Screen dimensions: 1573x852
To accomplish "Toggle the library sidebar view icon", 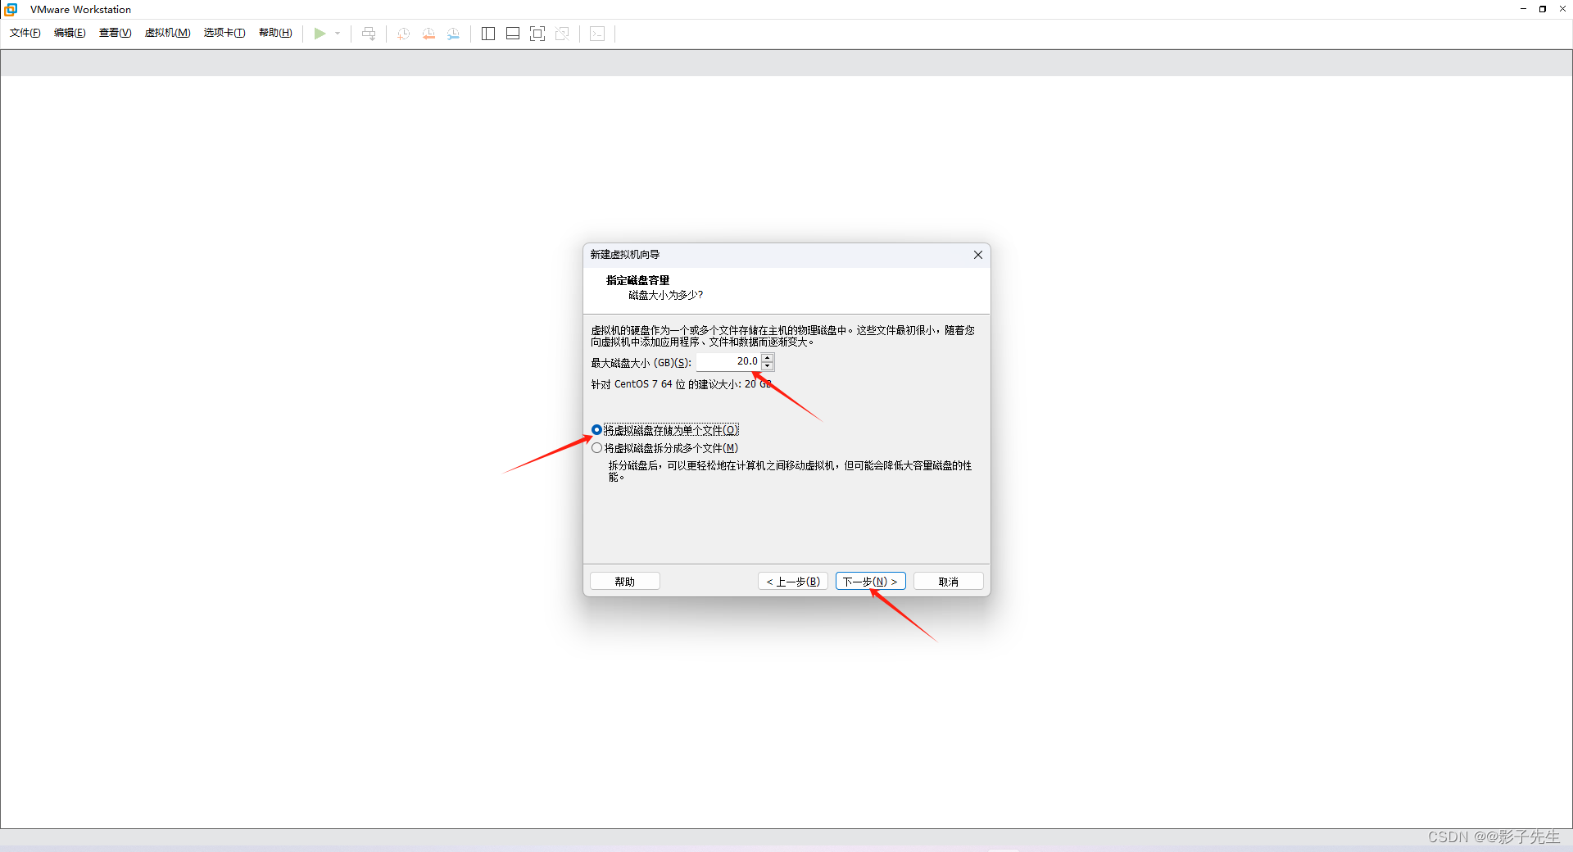I will pyautogui.click(x=488, y=34).
